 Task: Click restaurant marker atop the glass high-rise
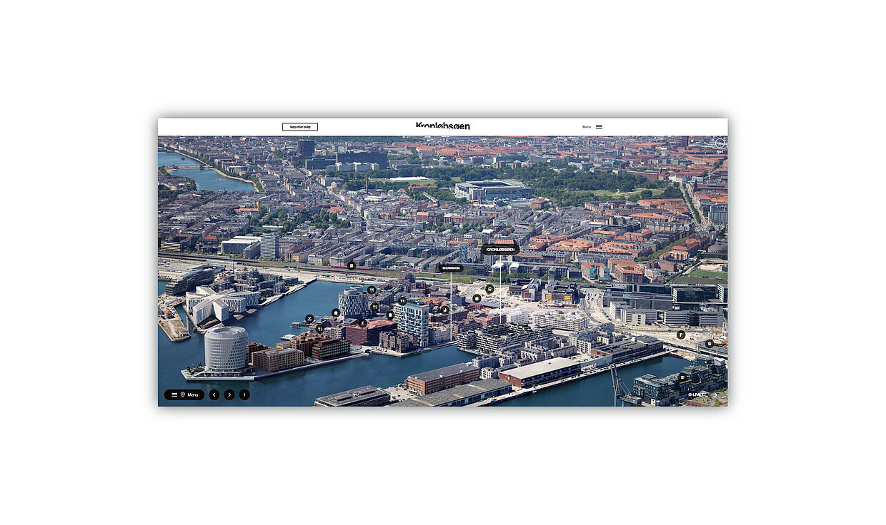[402, 301]
